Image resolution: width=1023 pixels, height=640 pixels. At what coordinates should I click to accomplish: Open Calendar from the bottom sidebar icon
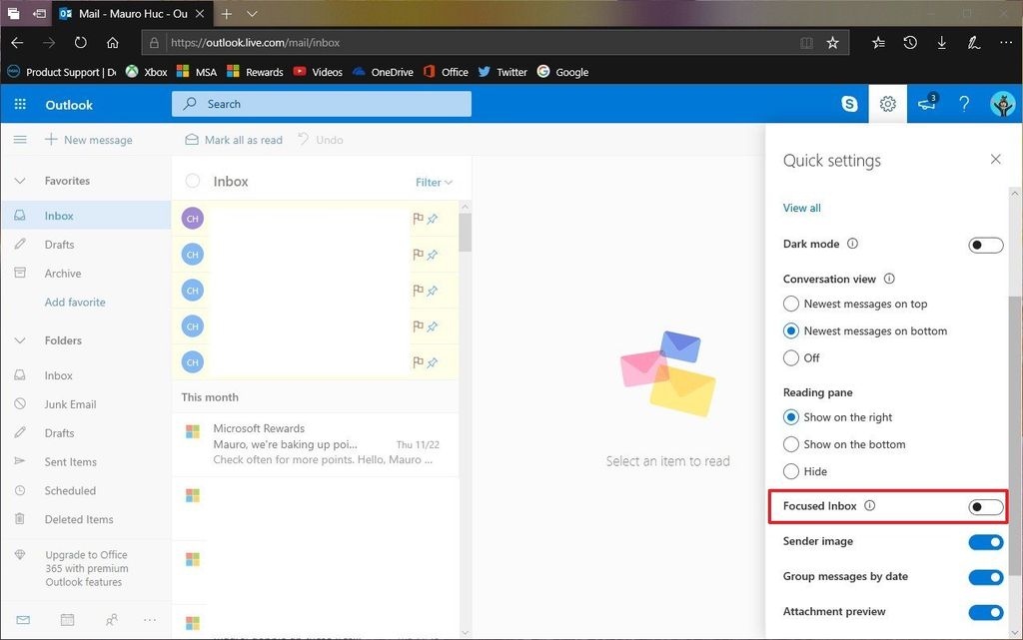(66, 620)
